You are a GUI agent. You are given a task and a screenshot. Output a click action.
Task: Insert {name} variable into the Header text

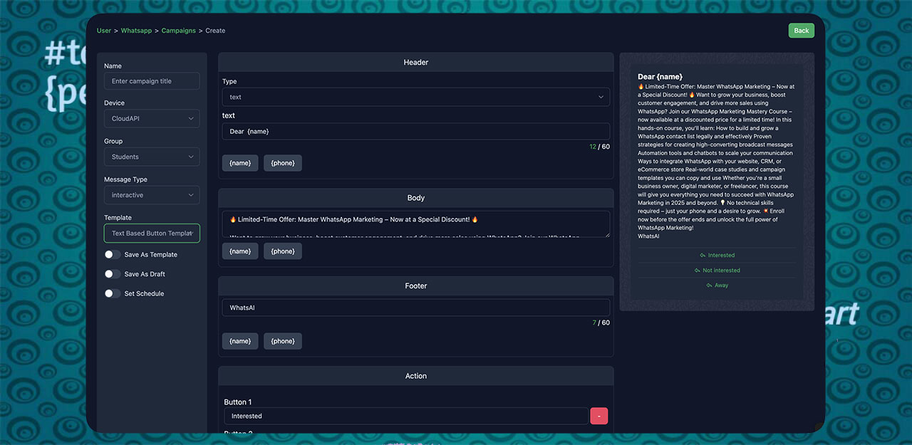(x=240, y=163)
